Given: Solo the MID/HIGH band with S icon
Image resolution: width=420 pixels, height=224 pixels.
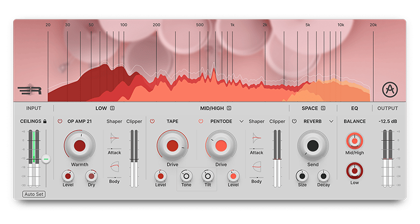Looking at the screenshot, I should coord(229,109).
